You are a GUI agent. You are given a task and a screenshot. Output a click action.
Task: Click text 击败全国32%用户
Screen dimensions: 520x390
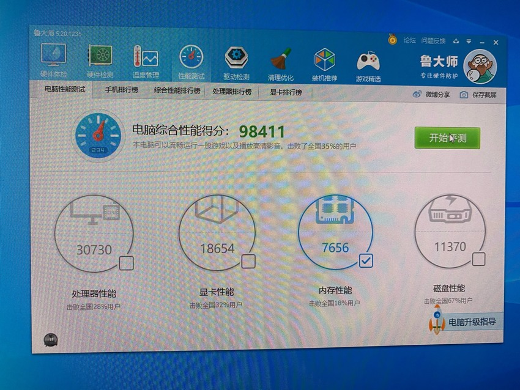[x=215, y=305]
